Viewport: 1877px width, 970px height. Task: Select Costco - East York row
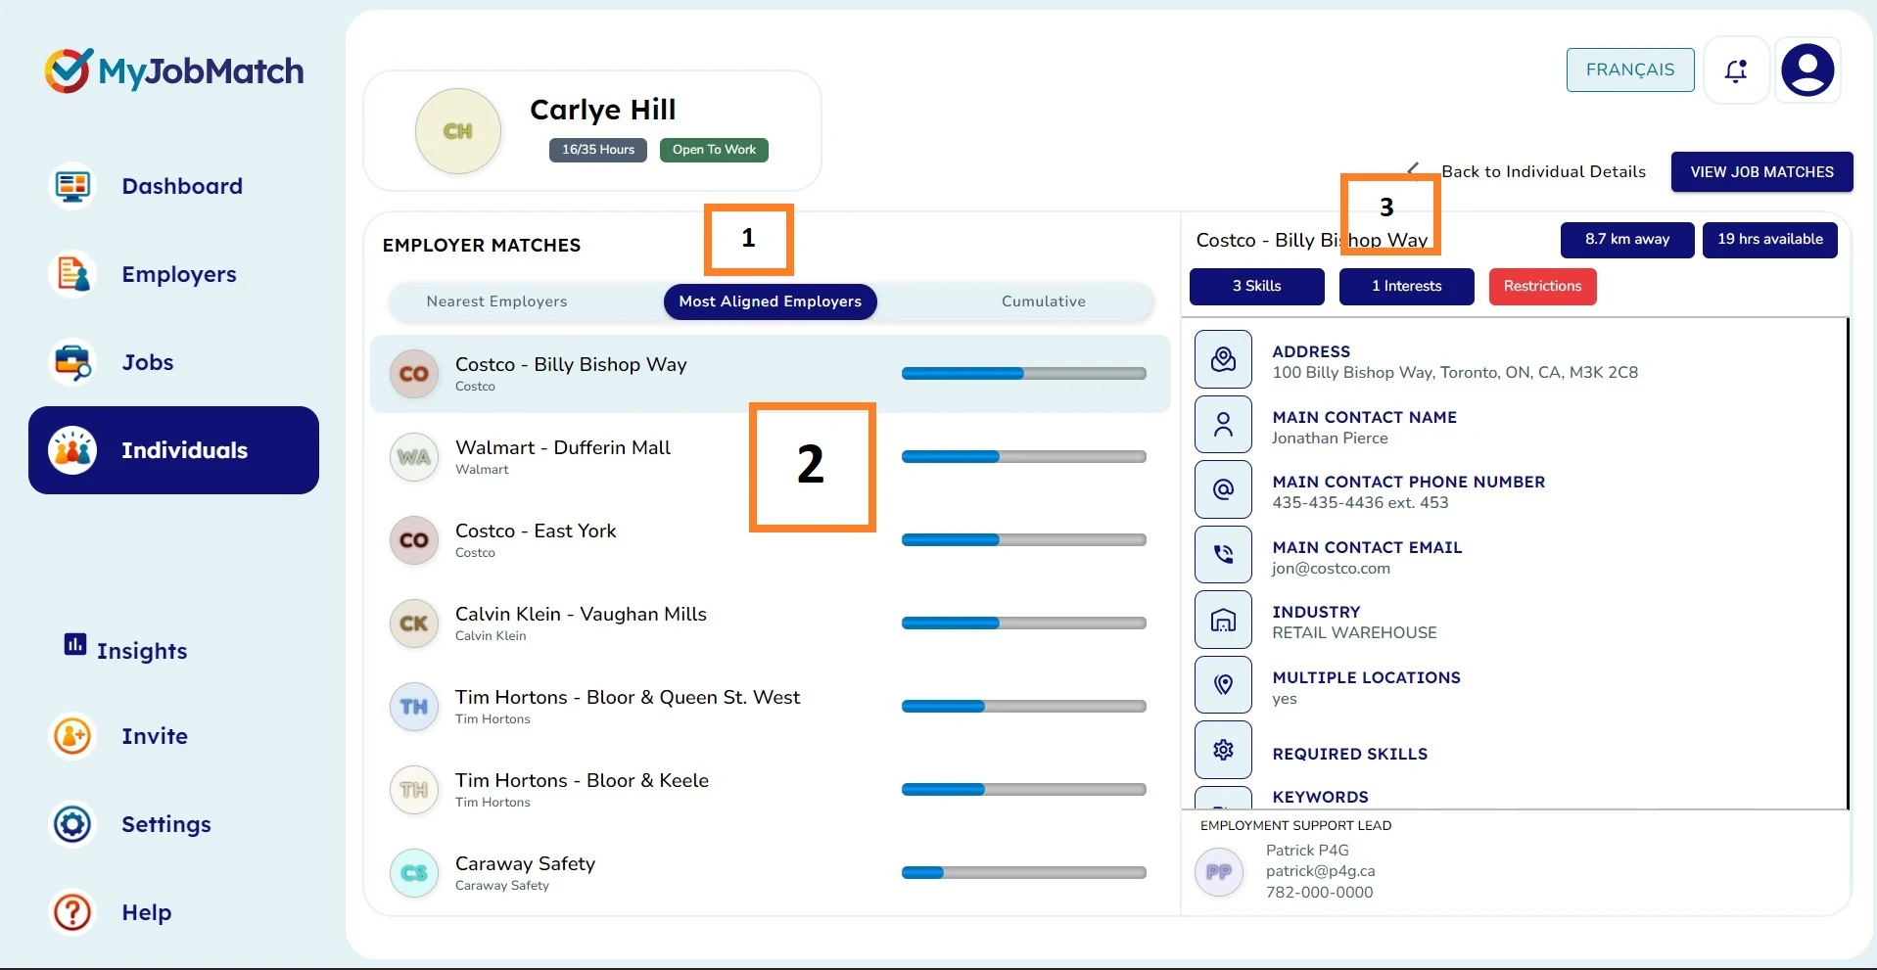click(x=771, y=540)
